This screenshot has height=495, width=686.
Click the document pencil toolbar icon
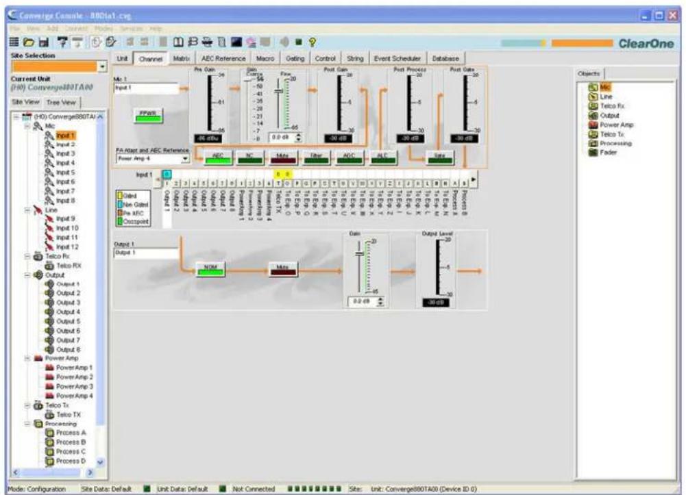111,42
